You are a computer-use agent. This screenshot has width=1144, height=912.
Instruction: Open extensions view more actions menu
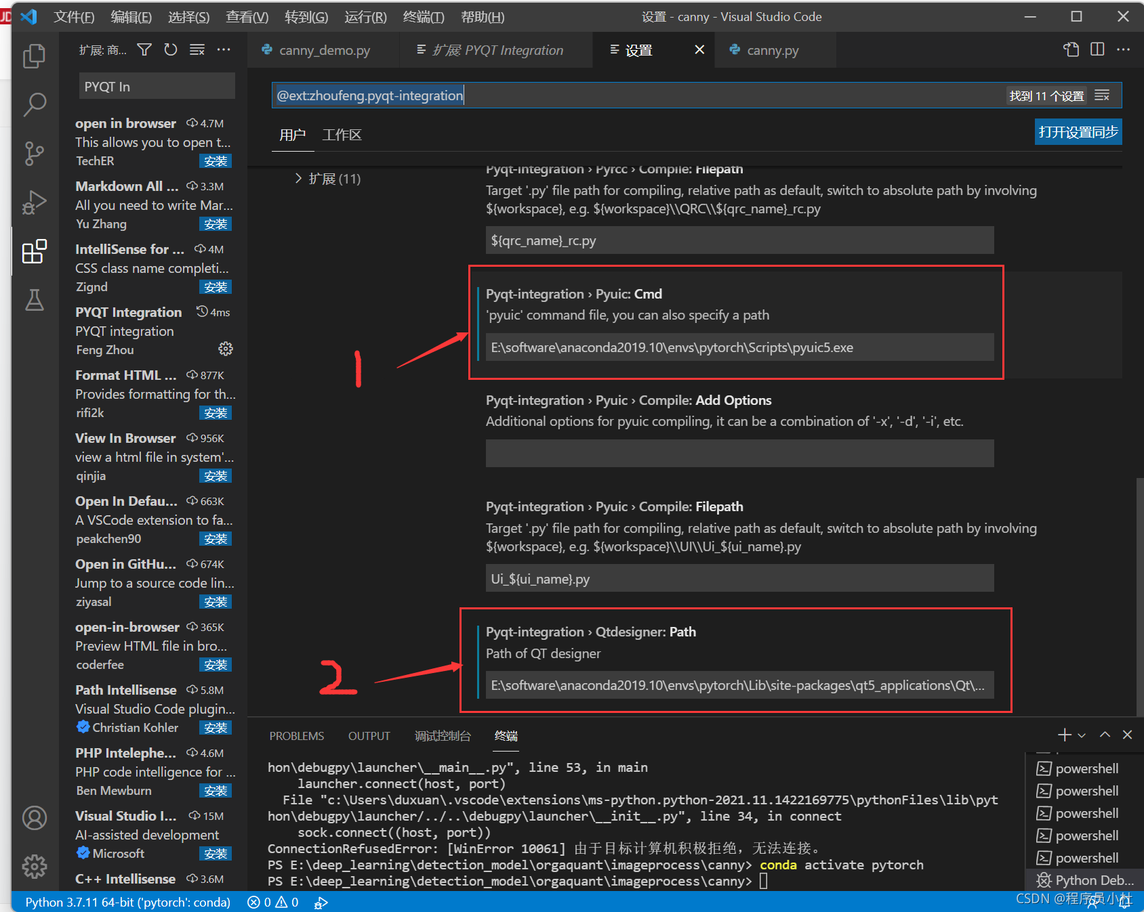point(224,49)
